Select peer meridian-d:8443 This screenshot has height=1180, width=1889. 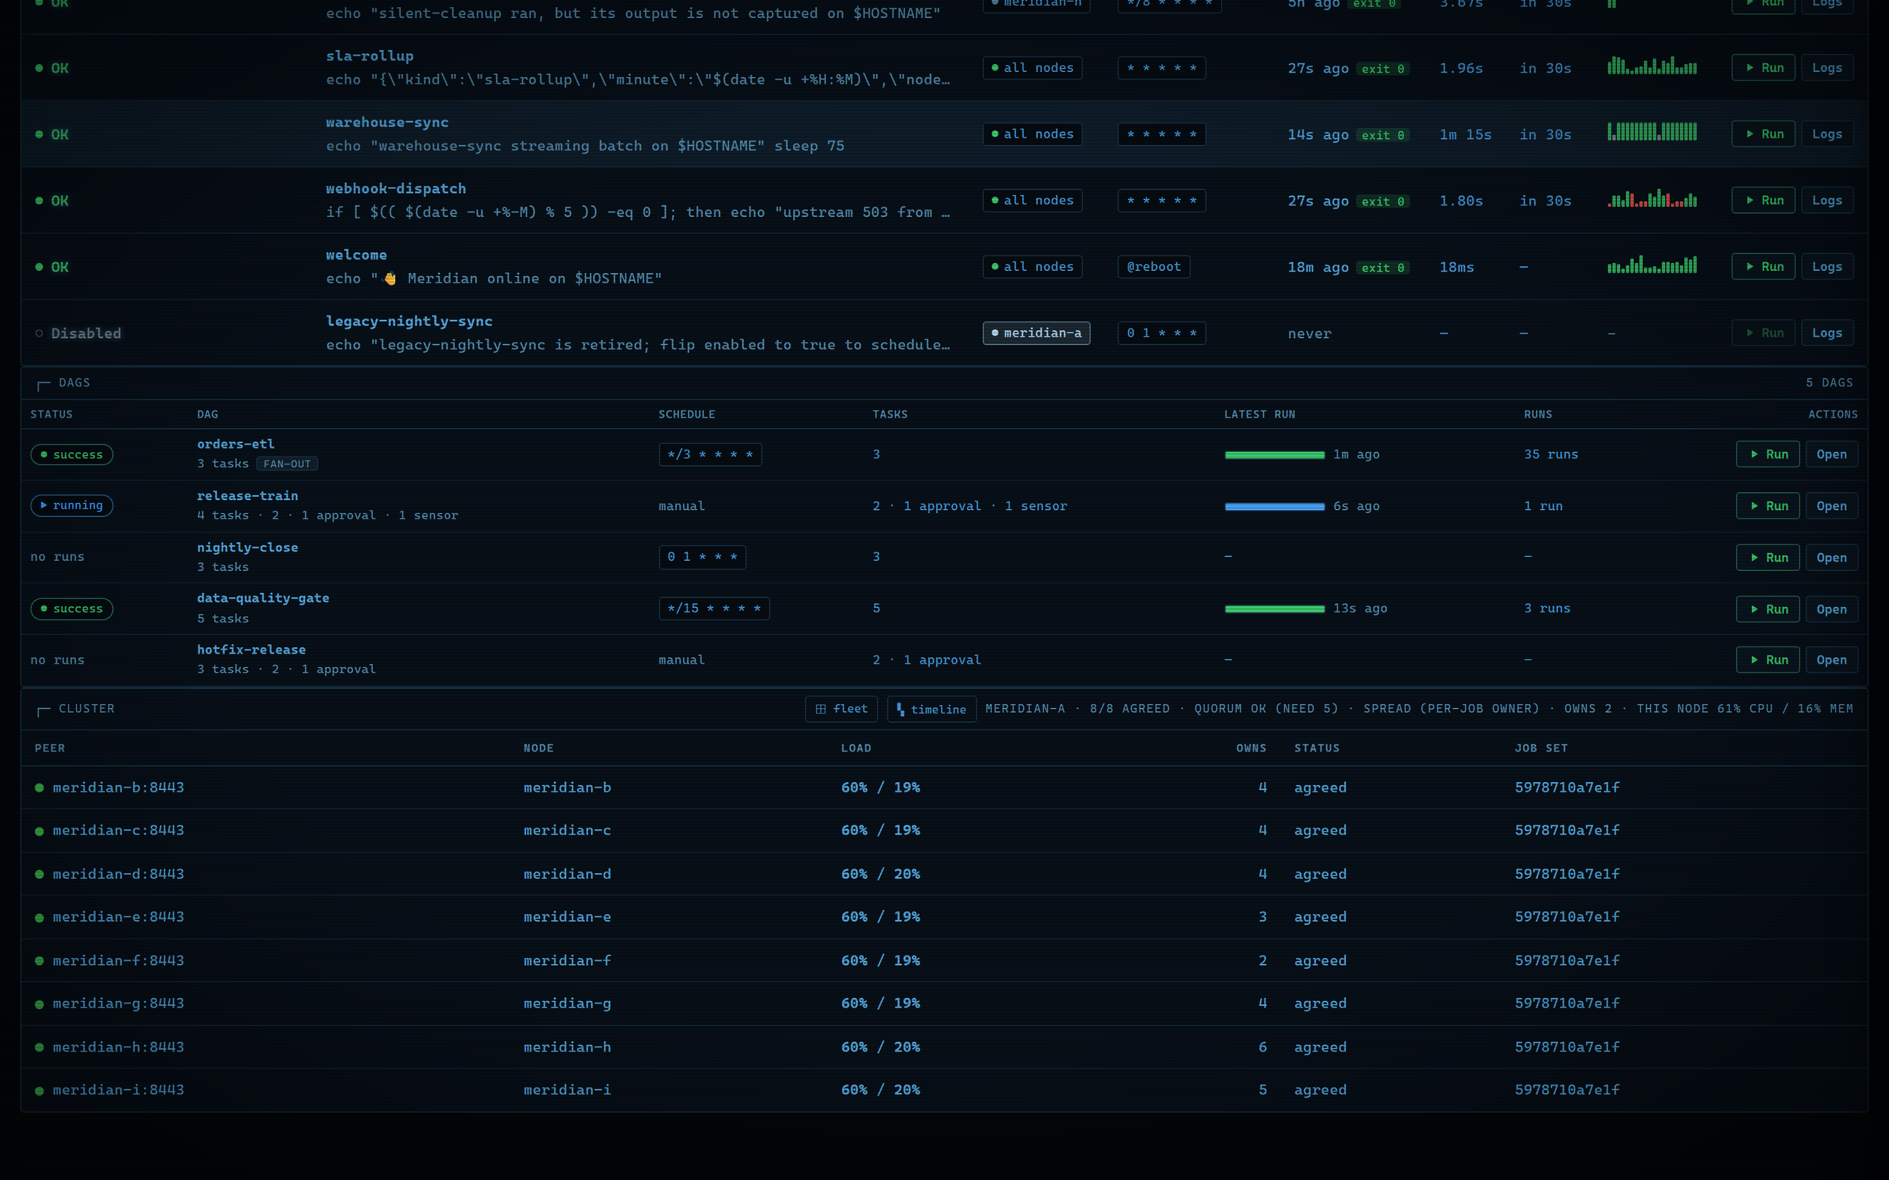pos(119,874)
